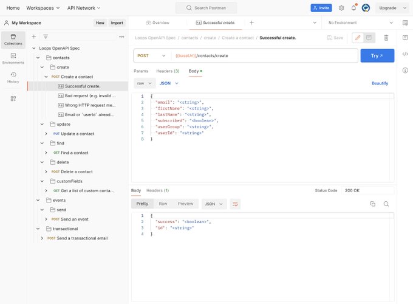413x304 pixels.
Task: Select the Raw response view
Action: point(163,204)
